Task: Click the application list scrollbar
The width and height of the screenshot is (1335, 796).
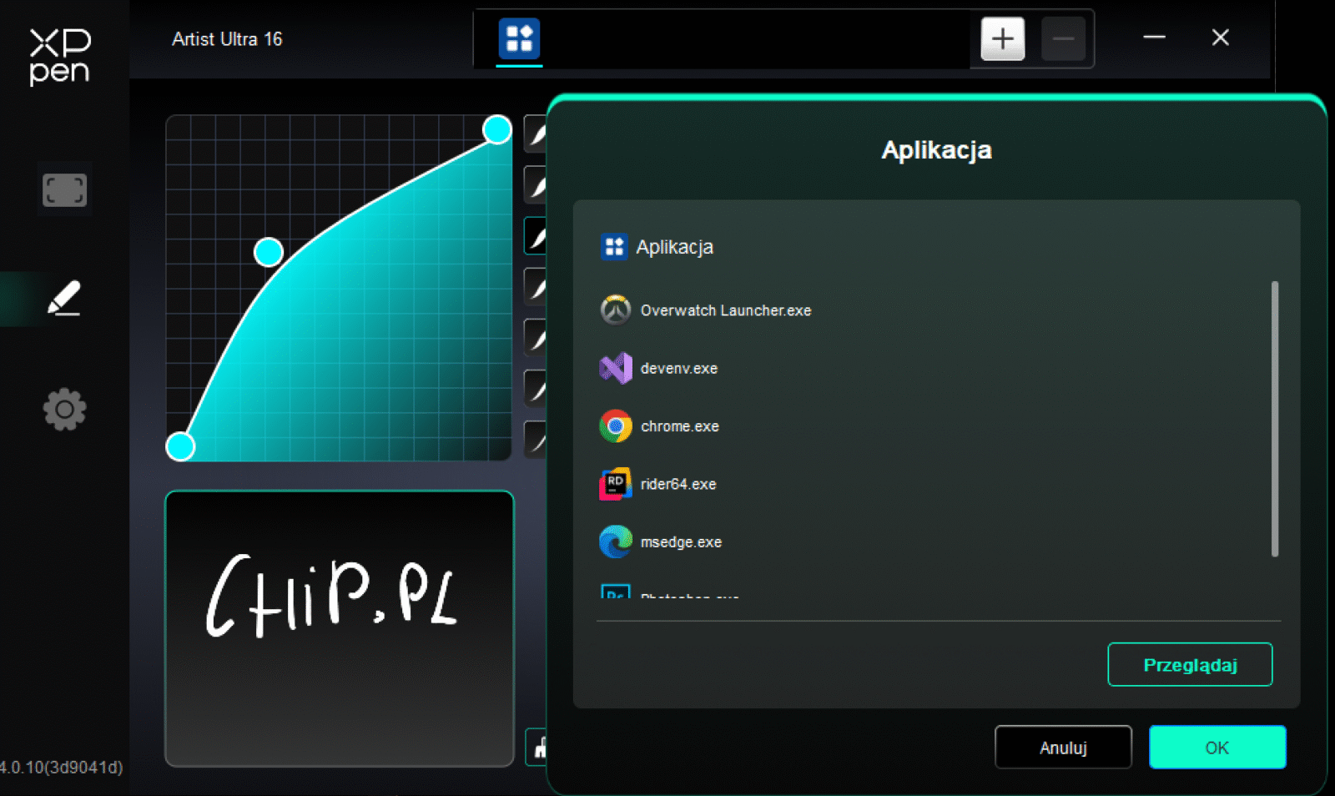Action: tap(1274, 419)
